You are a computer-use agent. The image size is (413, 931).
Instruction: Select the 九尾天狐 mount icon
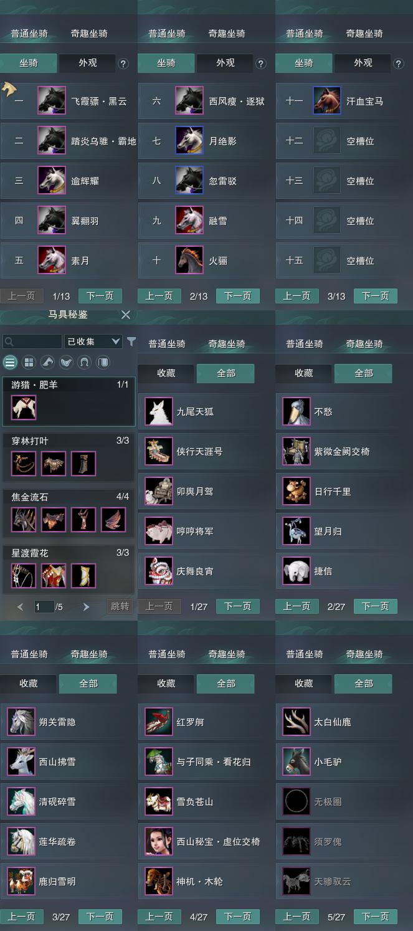point(158,412)
